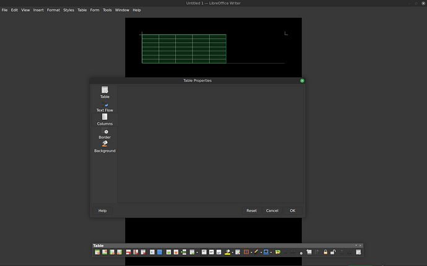Click the Unprotect Cells open-lock icon
This screenshot has width=427, height=266.
333,252
